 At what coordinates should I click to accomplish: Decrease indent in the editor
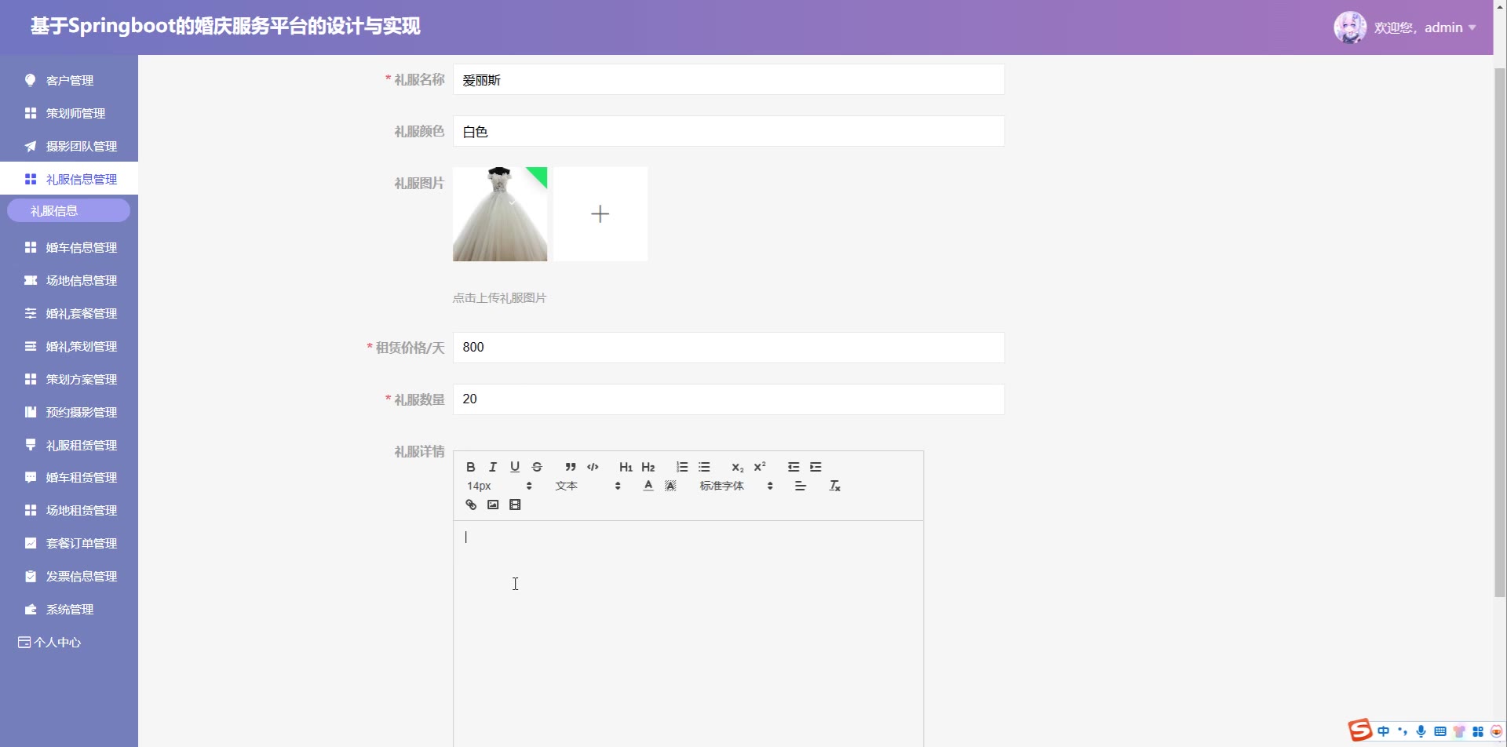tap(794, 467)
